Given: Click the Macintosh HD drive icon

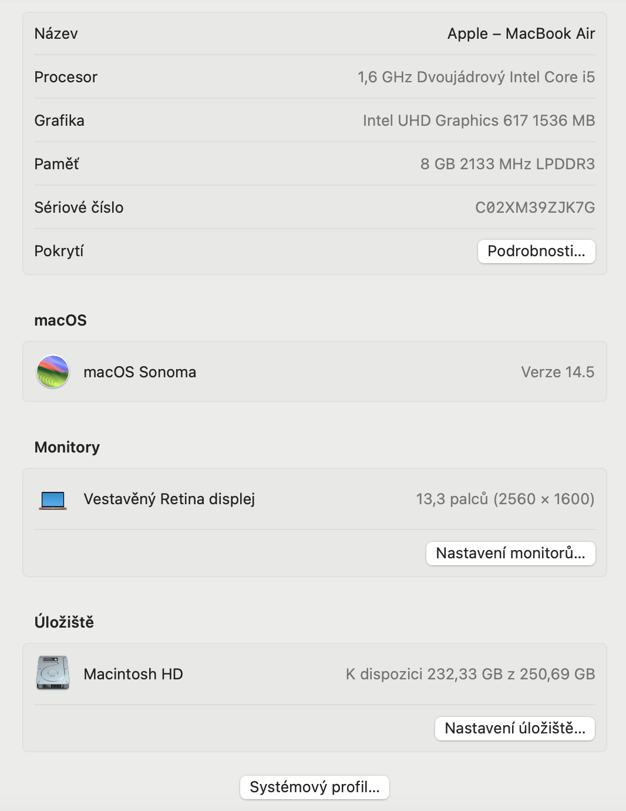Looking at the screenshot, I should (x=53, y=673).
